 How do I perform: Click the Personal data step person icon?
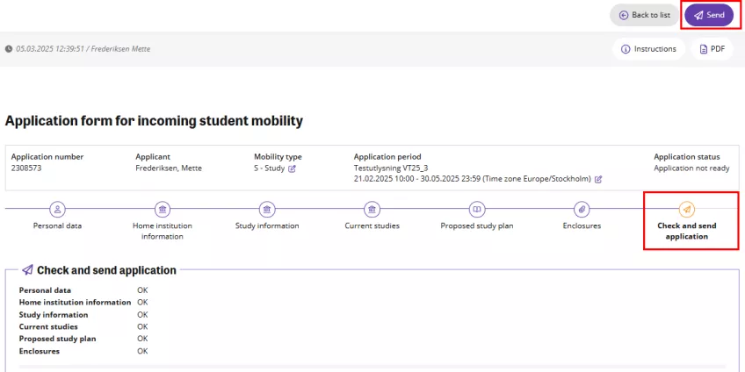57,209
